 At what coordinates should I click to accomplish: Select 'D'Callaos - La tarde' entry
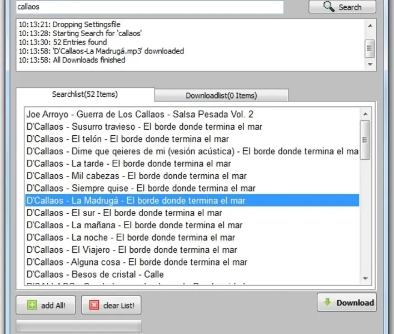(192, 164)
